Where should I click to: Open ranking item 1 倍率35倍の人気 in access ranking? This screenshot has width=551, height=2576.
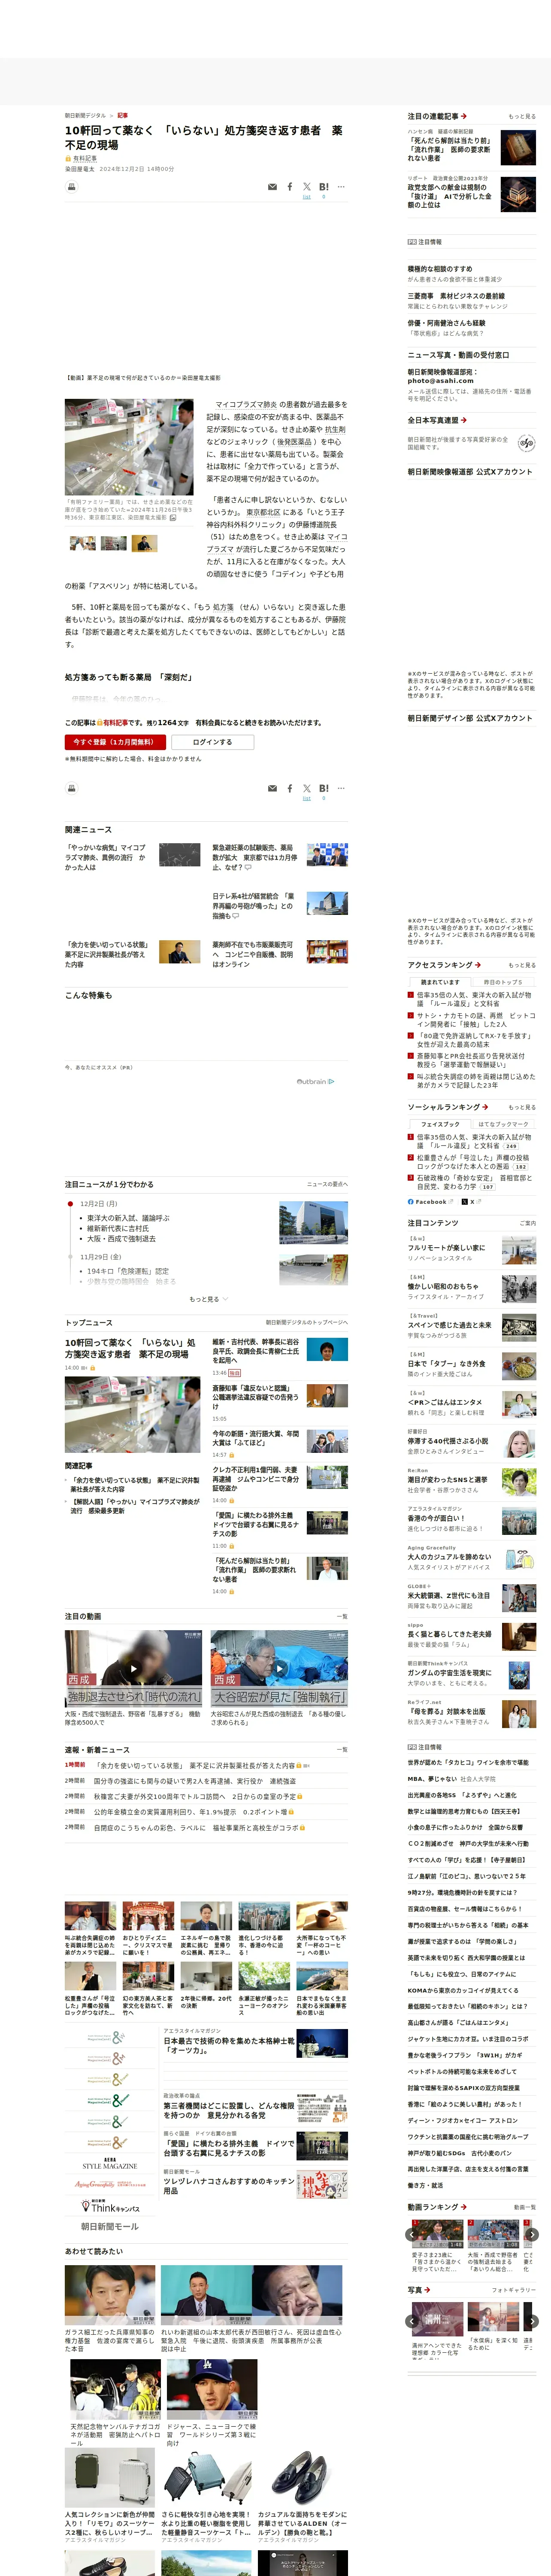[x=474, y=999]
